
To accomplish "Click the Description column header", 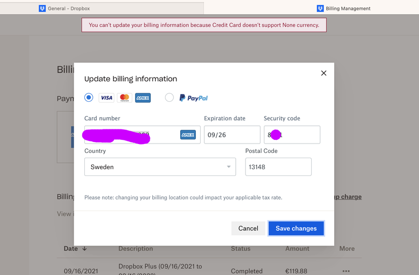I will tap(136, 248).
